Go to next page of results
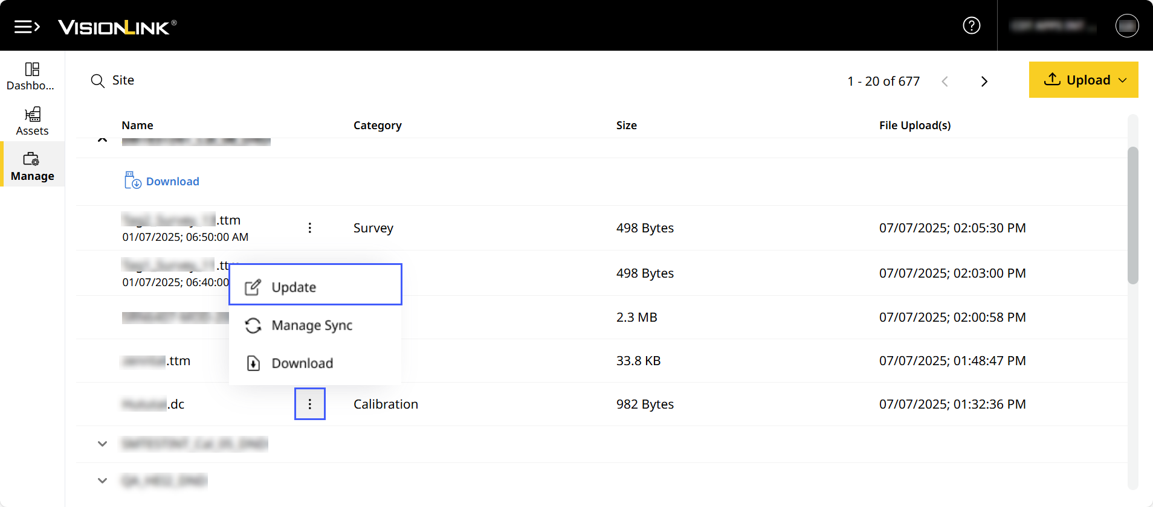Image resolution: width=1153 pixels, height=507 pixels. point(984,81)
